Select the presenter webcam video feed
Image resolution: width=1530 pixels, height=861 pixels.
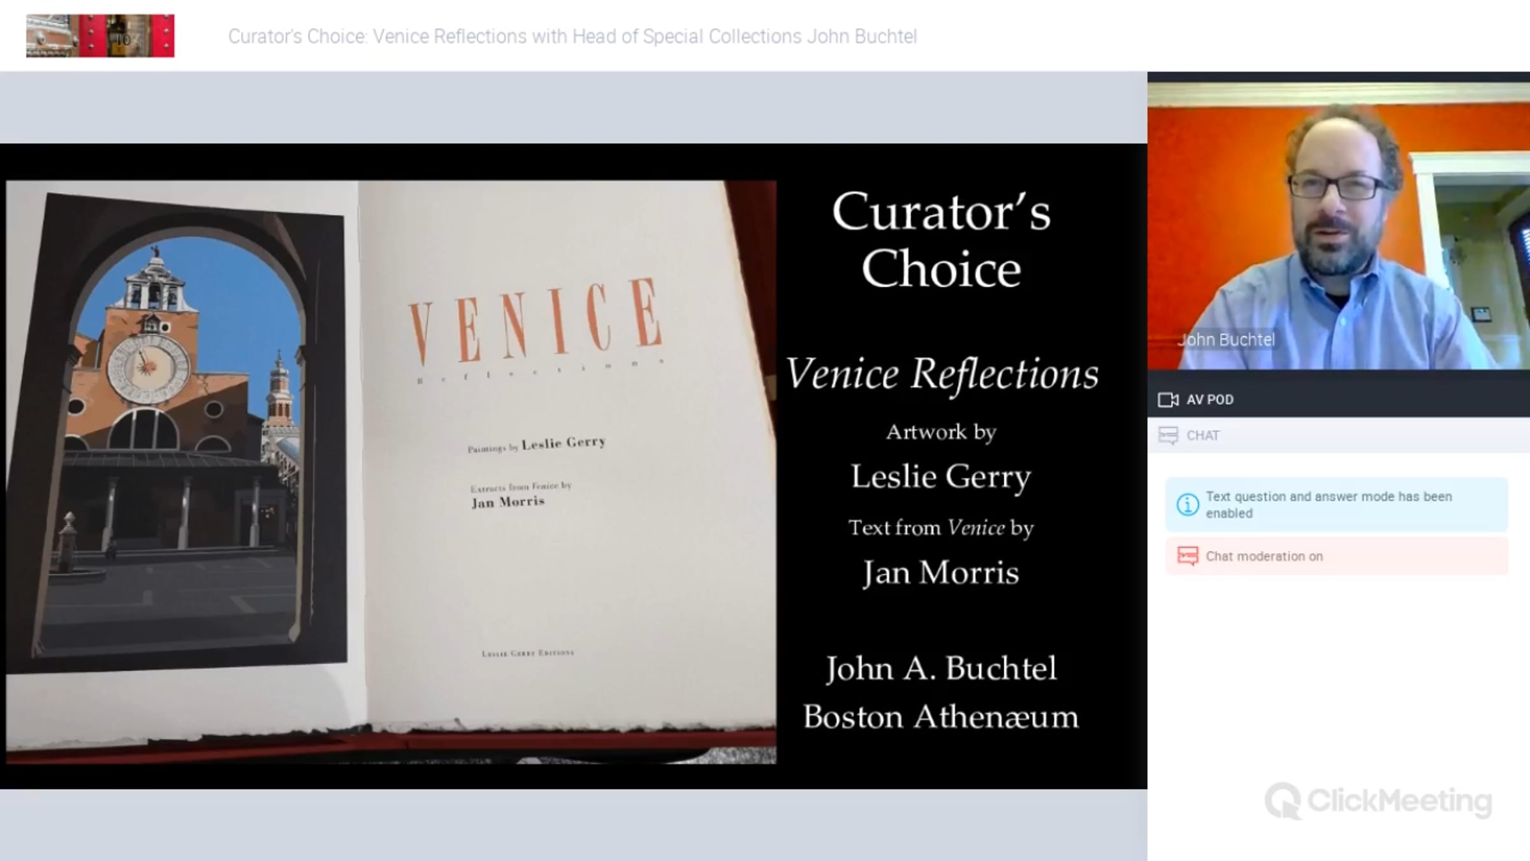(1339, 226)
